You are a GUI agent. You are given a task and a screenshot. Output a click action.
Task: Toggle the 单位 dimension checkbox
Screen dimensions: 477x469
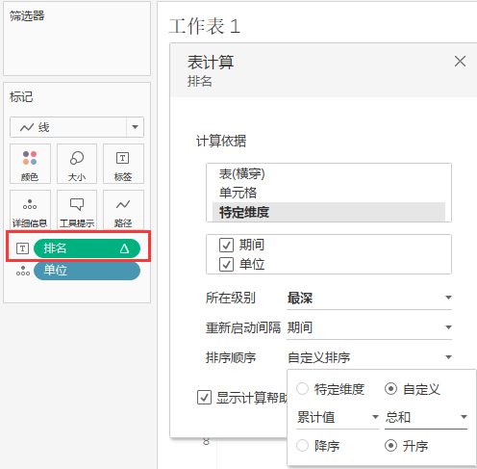(226, 265)
